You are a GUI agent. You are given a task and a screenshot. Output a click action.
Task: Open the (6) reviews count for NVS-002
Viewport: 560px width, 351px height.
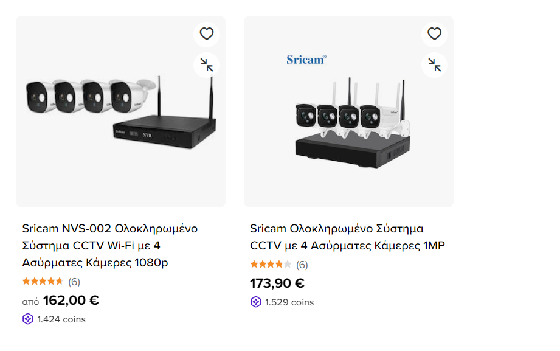tap(74, 282)
